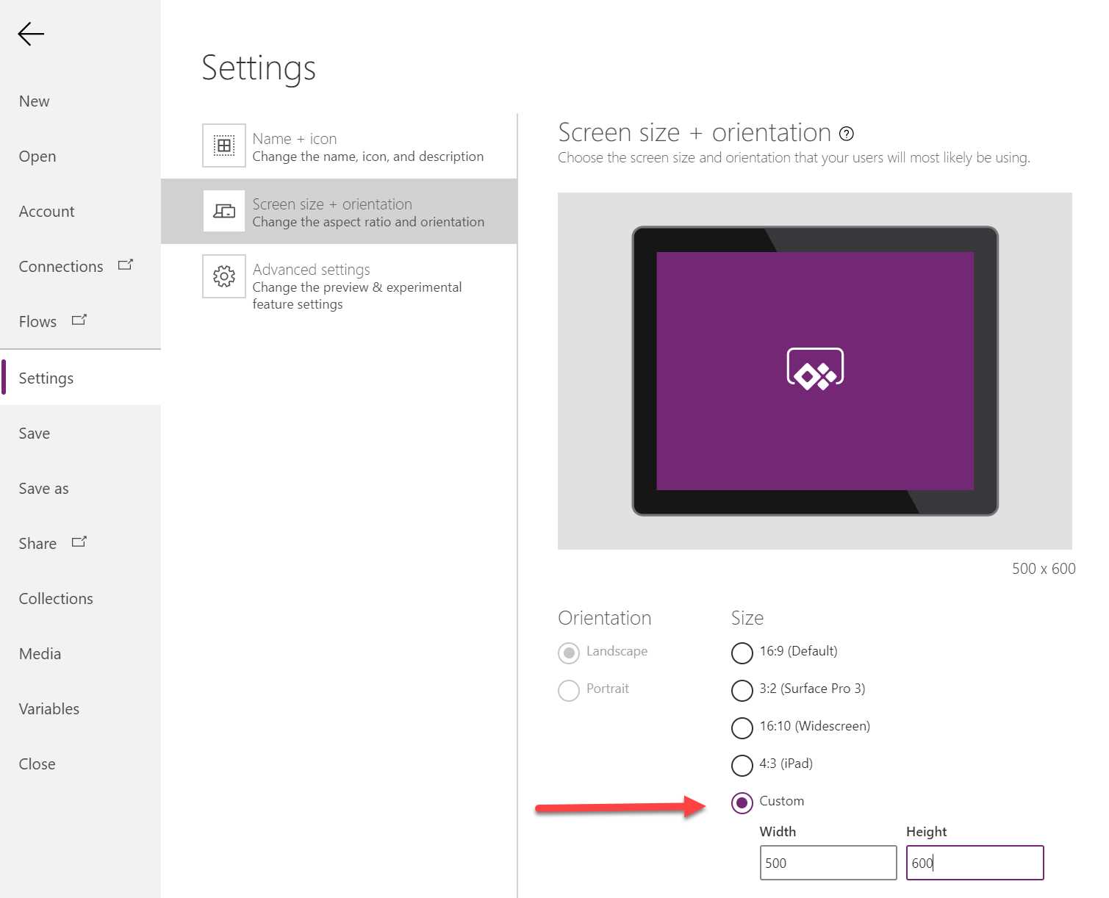
Task: Click the Advanced settings gear icon
Action: click(224, 276)
